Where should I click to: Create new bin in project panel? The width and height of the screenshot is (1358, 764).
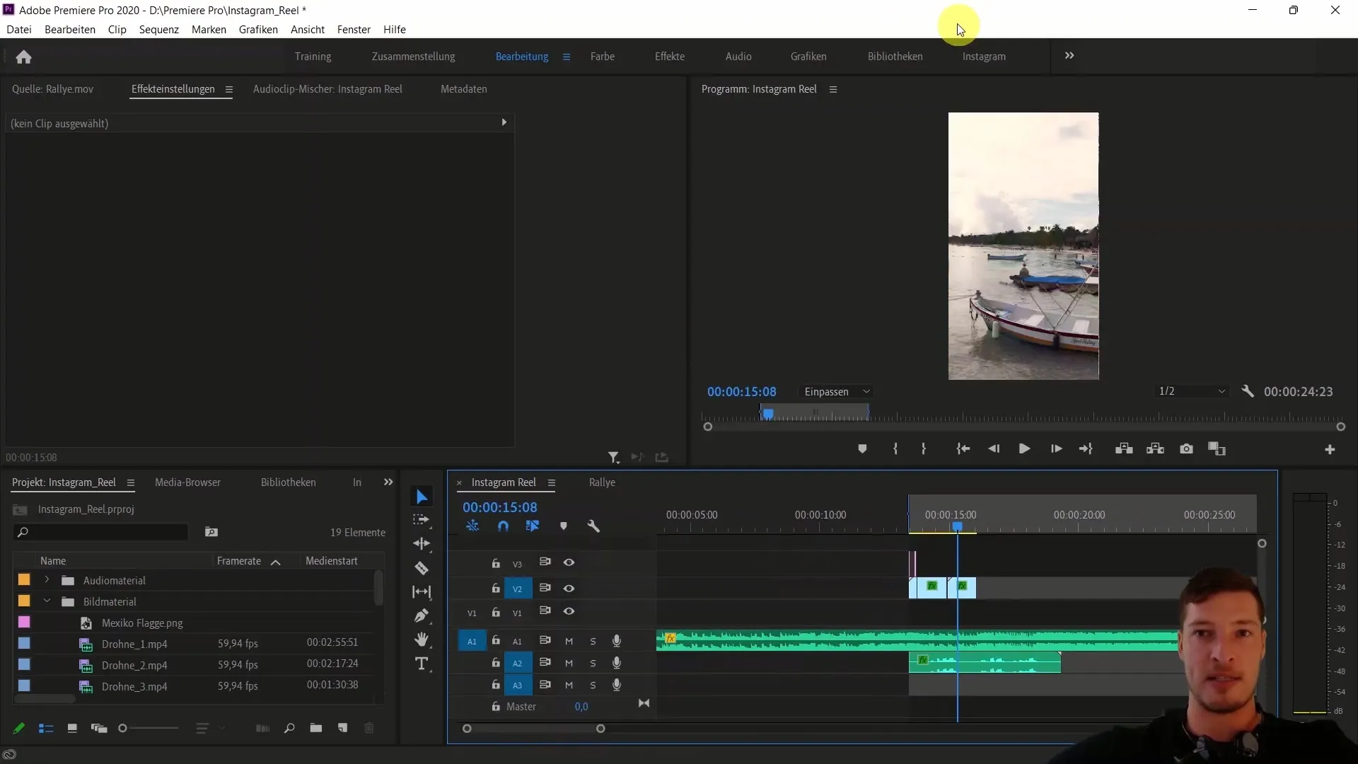pyautogui.click(x=316, y=728)
